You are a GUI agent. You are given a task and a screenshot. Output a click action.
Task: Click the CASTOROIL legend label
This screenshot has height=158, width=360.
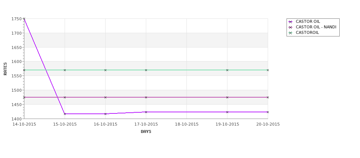307,32
